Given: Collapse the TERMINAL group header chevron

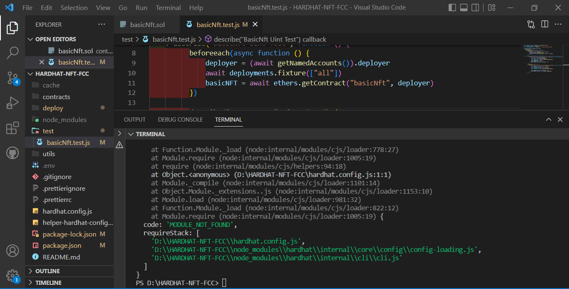Looking at the screenshot, I should click(131, 134).
